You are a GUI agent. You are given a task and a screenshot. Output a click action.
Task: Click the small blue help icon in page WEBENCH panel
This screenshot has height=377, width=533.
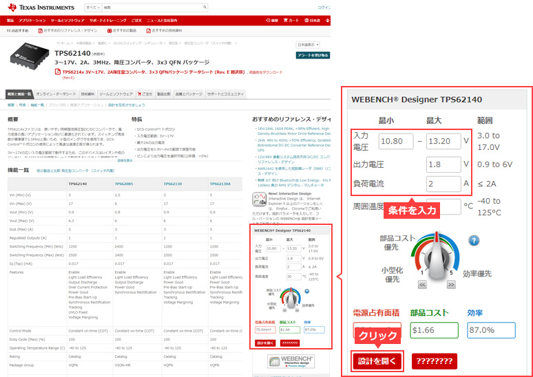306,291
